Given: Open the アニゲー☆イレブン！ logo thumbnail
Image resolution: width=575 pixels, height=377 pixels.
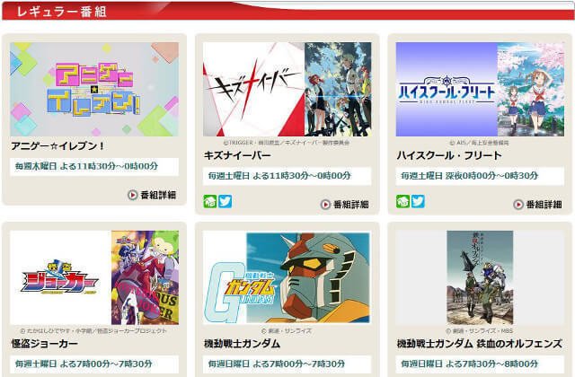Looking at the screenshot, I should (94, 89).
